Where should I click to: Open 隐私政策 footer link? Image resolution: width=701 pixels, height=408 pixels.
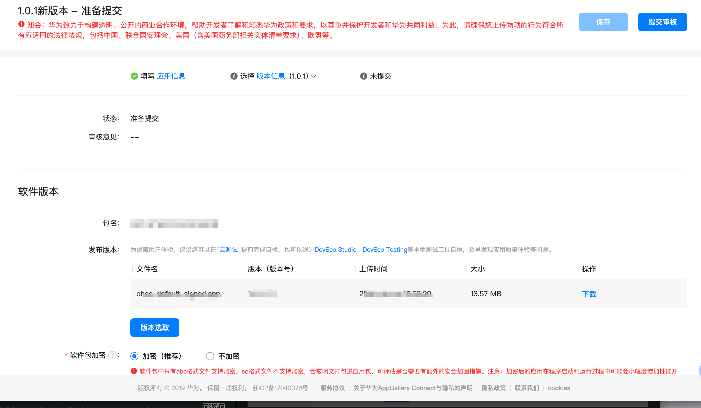(494, 388)
